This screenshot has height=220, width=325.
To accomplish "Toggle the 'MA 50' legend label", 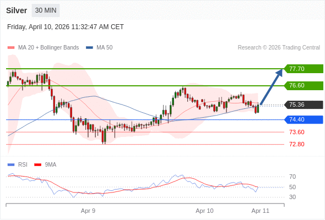I will click(x=105, y=48).
